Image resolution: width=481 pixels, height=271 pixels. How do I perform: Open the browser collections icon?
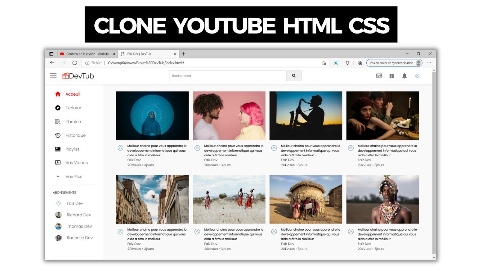pyautogui.click(x=360, y=63)
